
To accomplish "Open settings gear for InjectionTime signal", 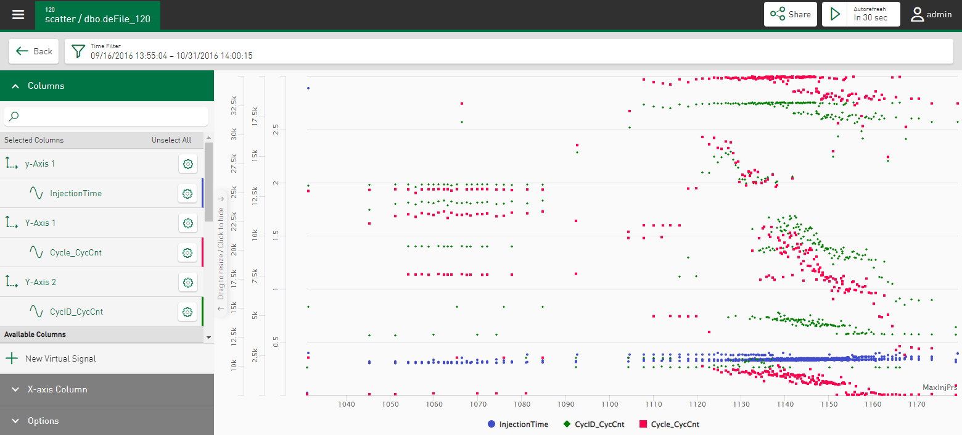I will [187, 194].
